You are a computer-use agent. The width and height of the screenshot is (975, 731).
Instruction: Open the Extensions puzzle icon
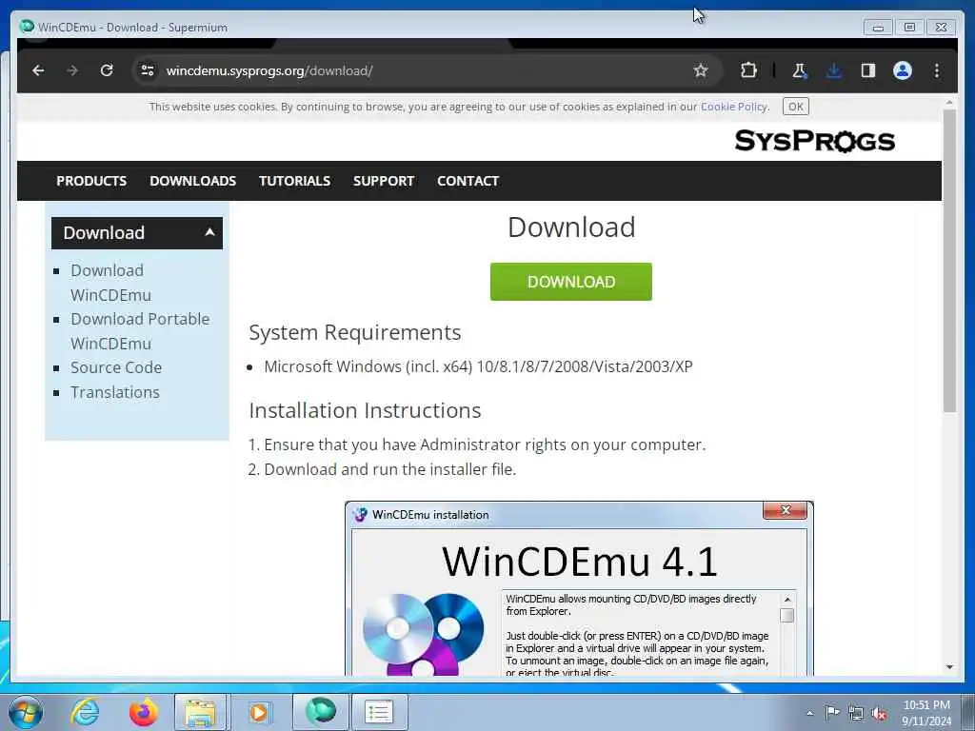pos(748,70)
